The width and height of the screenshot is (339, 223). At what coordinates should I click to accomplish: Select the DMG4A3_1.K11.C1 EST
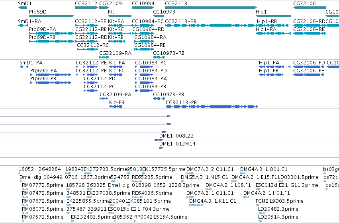(196, 205)
